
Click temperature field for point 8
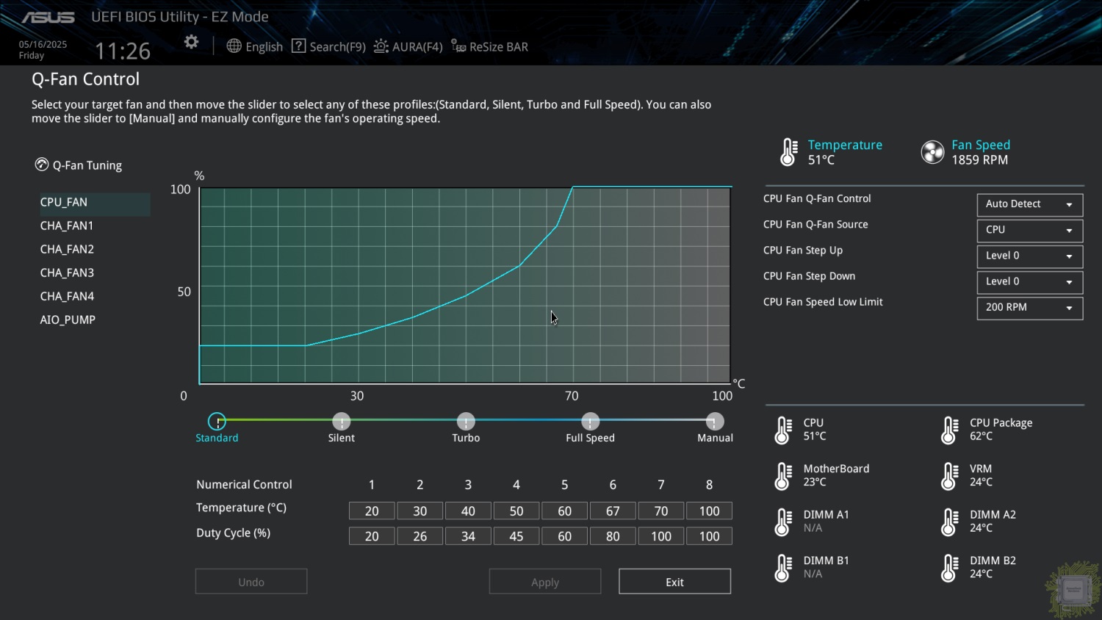pos(709,511)
